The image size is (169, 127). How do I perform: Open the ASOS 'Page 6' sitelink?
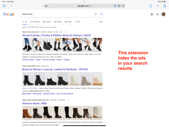67,60
